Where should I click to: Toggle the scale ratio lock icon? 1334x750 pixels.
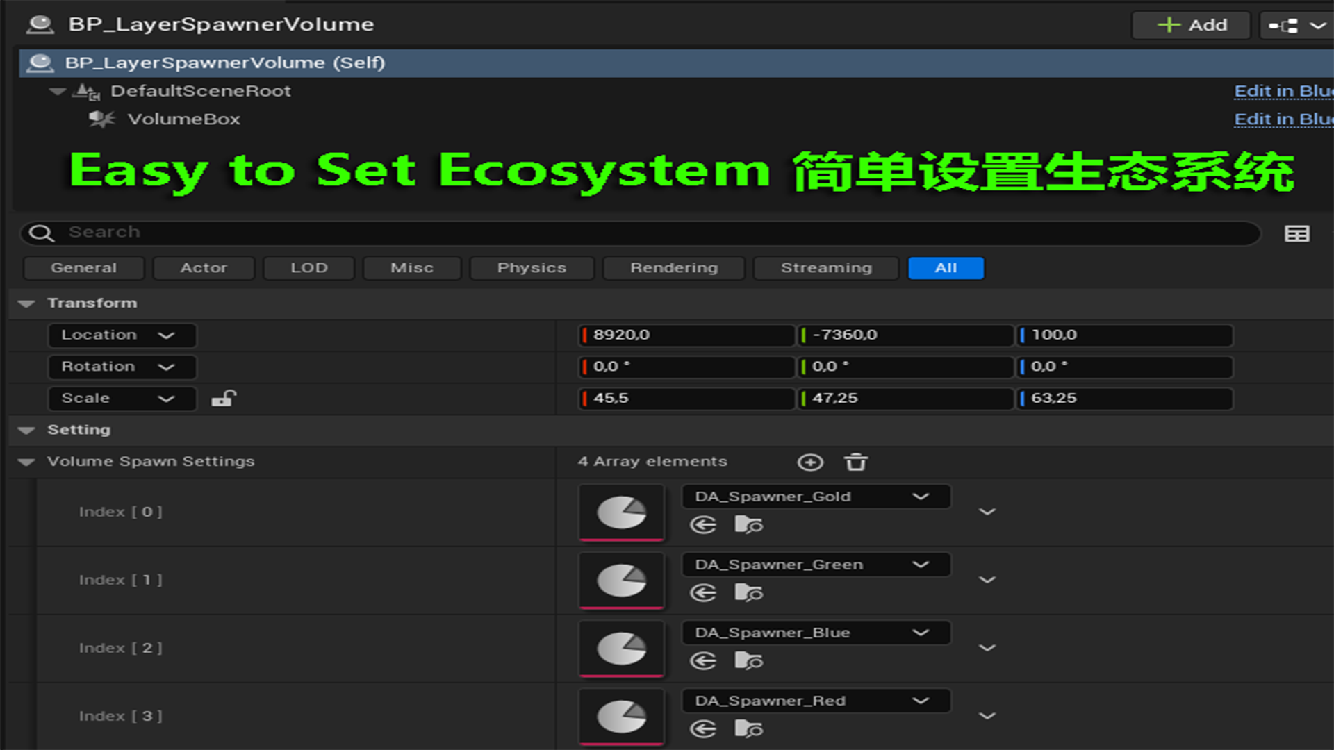[x=224, y=399]
